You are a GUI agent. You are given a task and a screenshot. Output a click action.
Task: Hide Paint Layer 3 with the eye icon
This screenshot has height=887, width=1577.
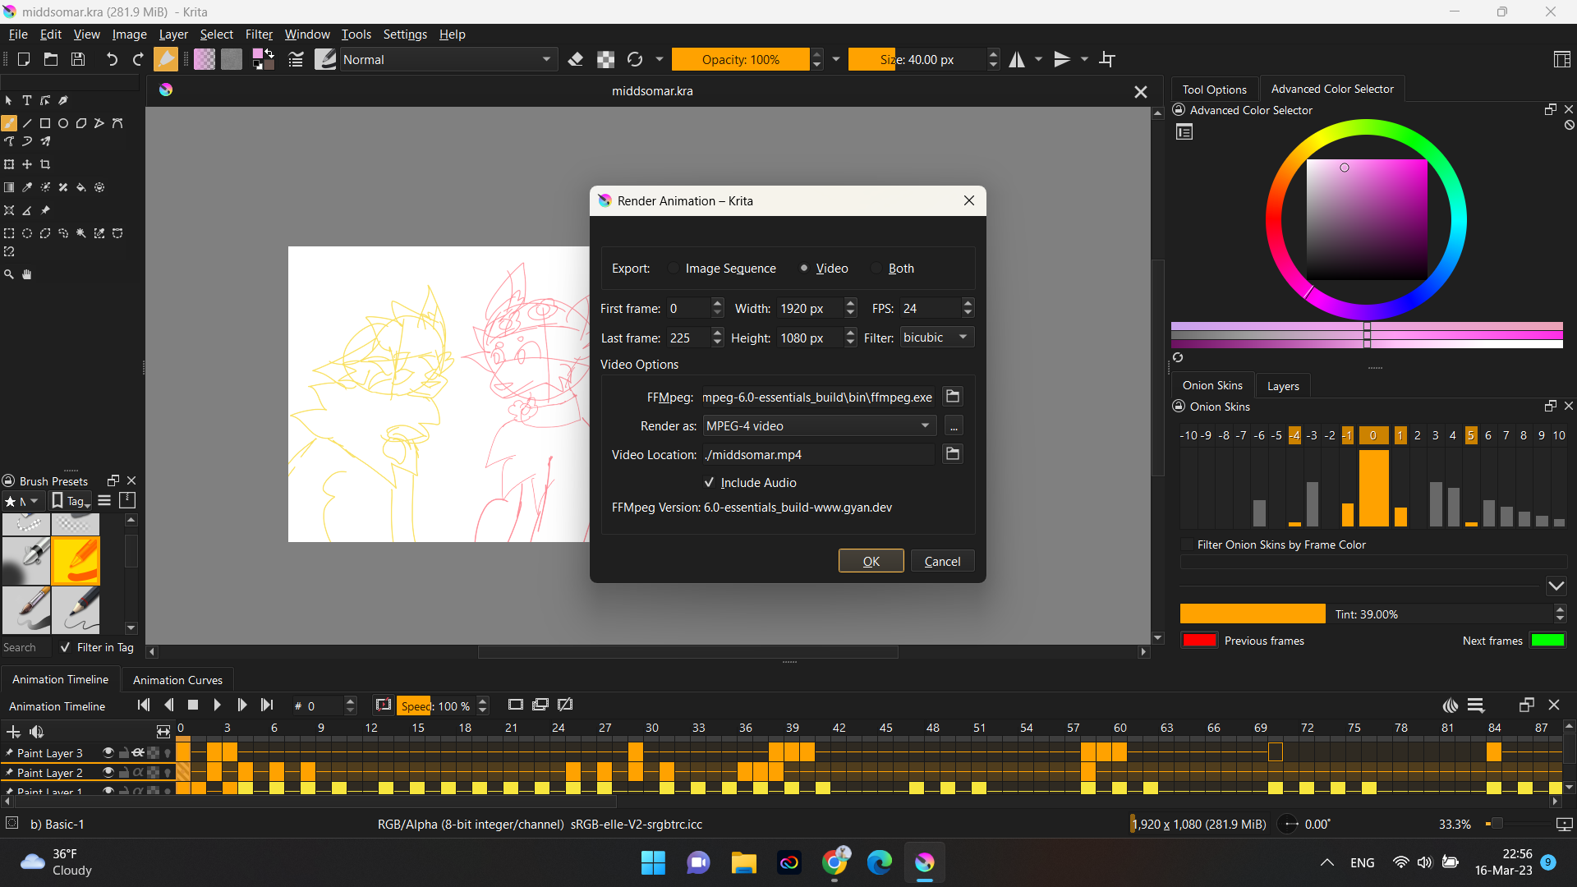click(108, 752)
